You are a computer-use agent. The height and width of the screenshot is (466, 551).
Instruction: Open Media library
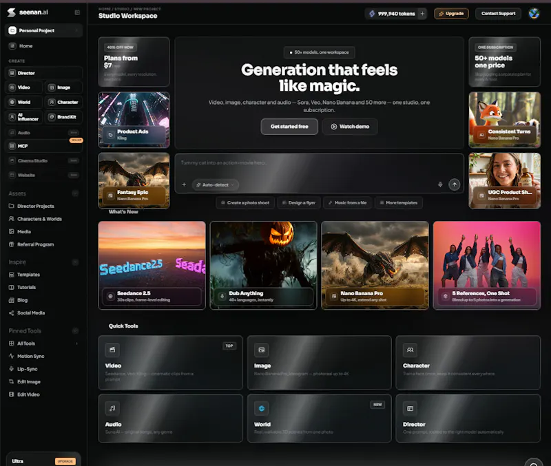(x=20, y=232)
